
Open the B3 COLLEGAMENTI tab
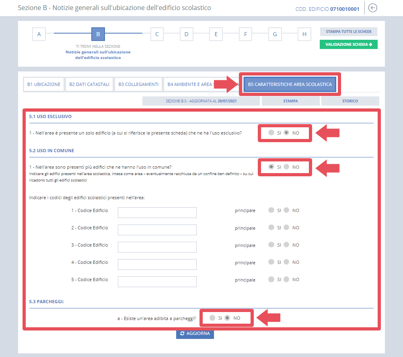(x=138, y=84)
